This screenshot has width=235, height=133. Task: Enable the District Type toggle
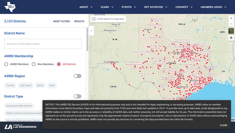tap(77, 96)
